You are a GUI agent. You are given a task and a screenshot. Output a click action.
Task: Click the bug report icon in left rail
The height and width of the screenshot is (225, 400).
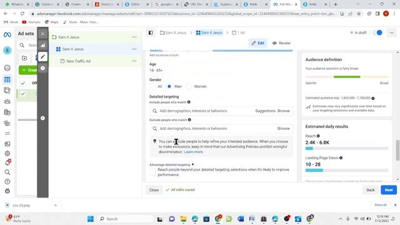click(7, 191)
